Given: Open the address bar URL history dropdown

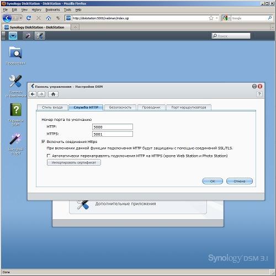Looking at the screenshot, I should point(217,18).
